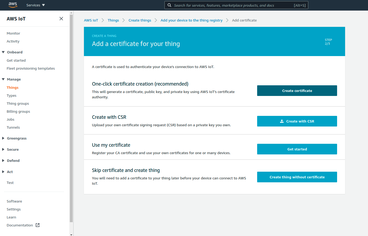The width and height of the screenshot is (368, 236).
Task: Click the sidebar scroll down arrow
Action: tap(71, 234)
